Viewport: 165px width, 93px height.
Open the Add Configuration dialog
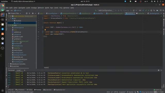106,10
